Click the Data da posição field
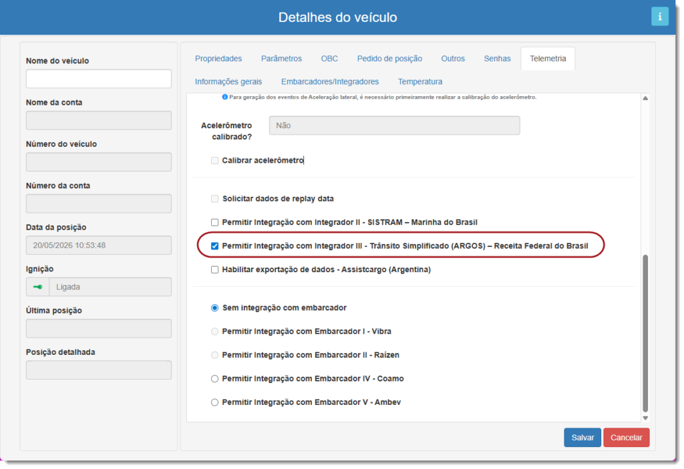Image resolution: width=684 pixels, height=469 pixels. pyautogui.click(x=99, y=246)
